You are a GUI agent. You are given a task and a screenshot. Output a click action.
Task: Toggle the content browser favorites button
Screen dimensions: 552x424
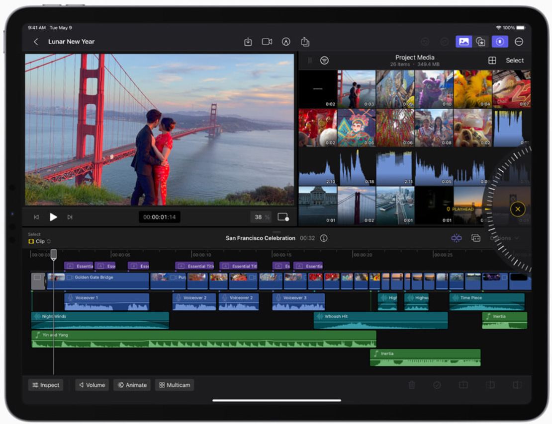tap(481, 42)
